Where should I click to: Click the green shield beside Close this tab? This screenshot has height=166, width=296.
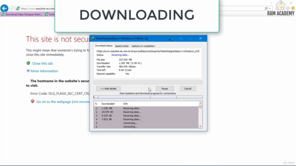(28, 63)
